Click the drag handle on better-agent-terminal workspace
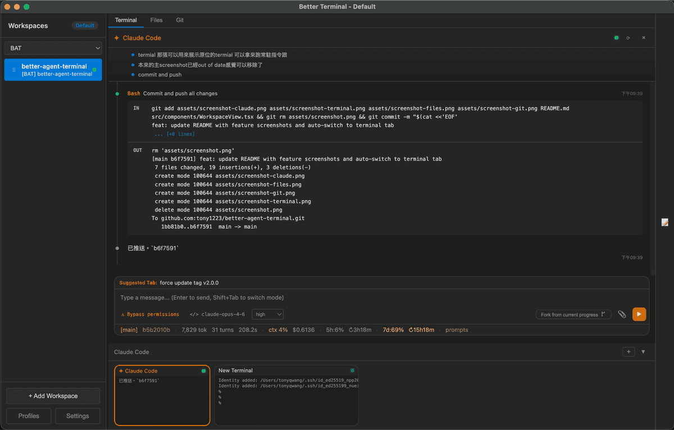The height and width of the screenshot is (430, 674). coord(14,70)
